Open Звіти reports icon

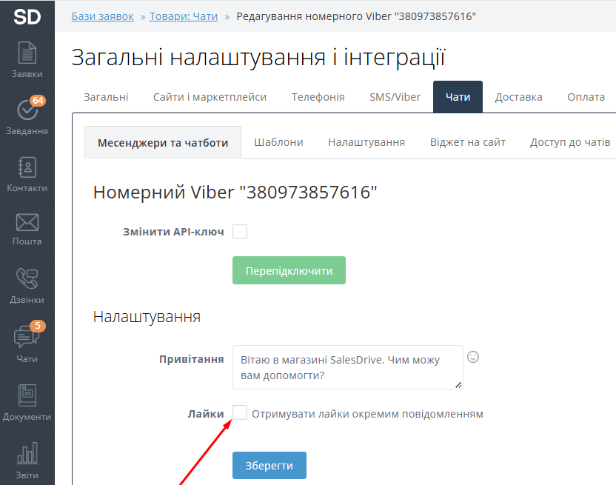click(x=27, y=461)
